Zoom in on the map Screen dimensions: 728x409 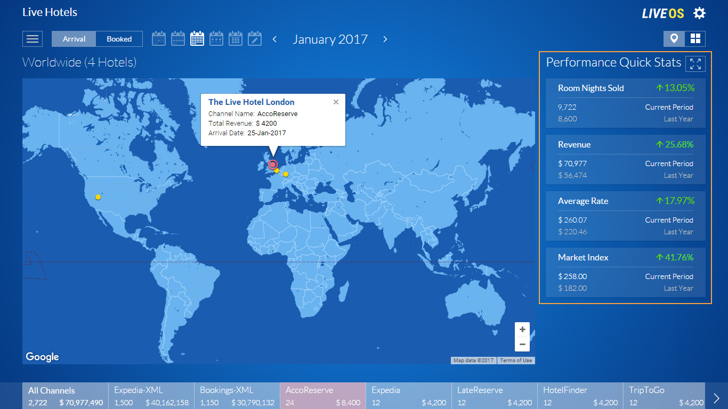point(522,330)
